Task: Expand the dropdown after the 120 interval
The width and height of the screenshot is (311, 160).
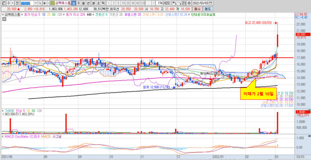Action: pos(153,3)
